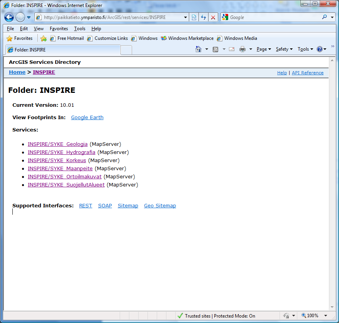This screenshot has height=323, width=339.
Task: Click the 100% zoom level button
Action: click(x=310, y=316)
